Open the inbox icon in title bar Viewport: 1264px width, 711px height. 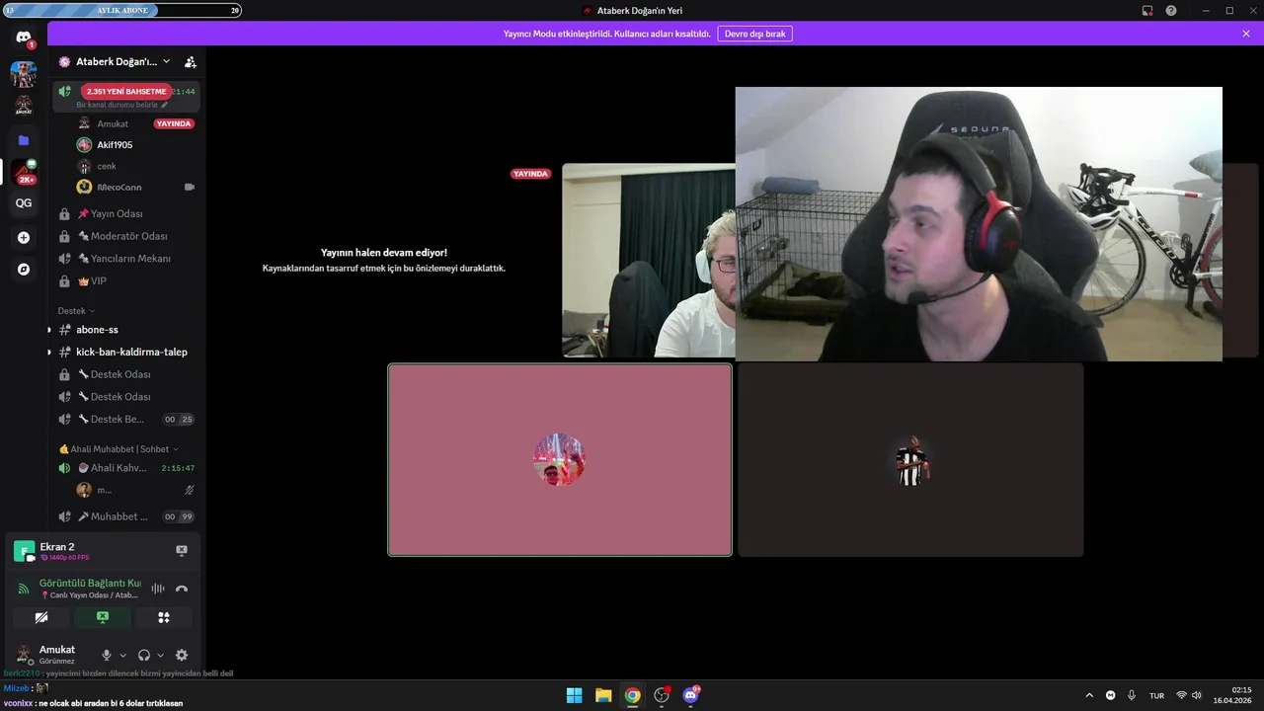(1147, 11)
